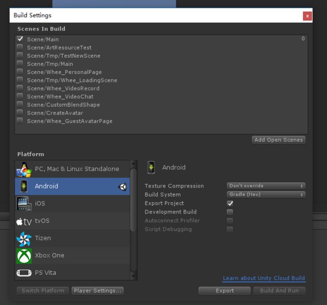Viewport: 327px width, 305px height.
Task: Select the tvOS platform entry
Action: (72, 221)
